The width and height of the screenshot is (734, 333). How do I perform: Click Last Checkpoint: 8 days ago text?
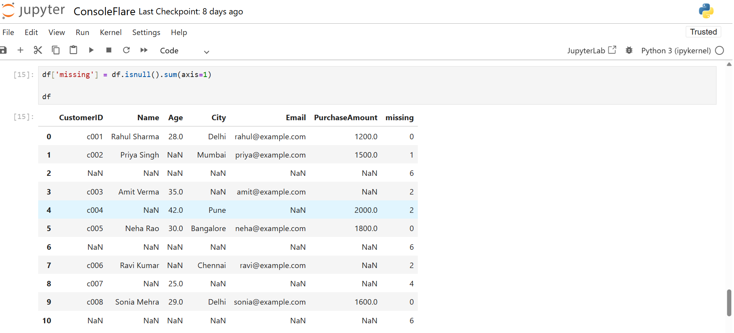point(191,12)
